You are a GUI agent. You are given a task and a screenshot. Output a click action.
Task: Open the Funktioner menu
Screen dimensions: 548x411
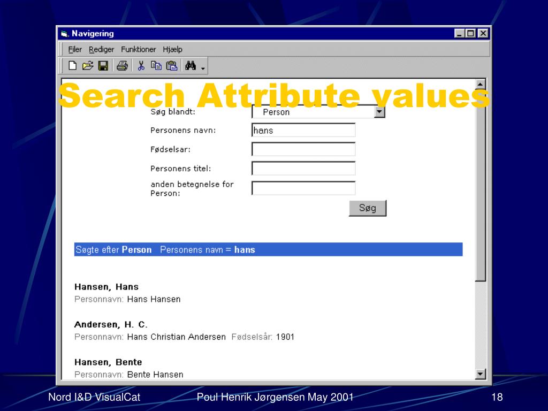[x=138, y=49]
